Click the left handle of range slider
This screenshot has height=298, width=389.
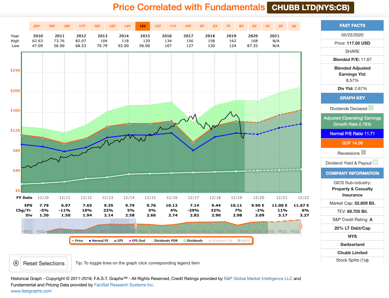[x=136, y=226]
